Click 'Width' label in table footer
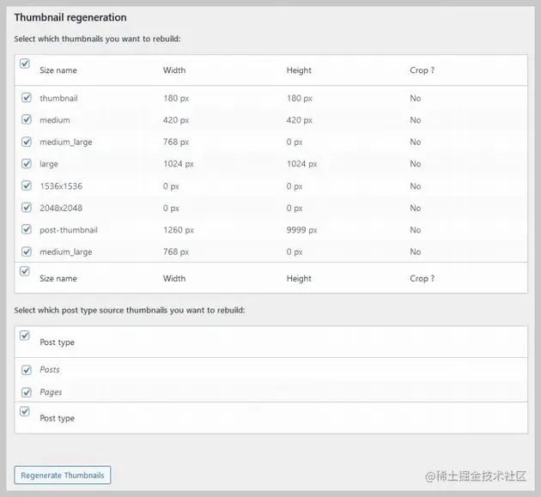541x497 pixels. click(x=174, y=278)
